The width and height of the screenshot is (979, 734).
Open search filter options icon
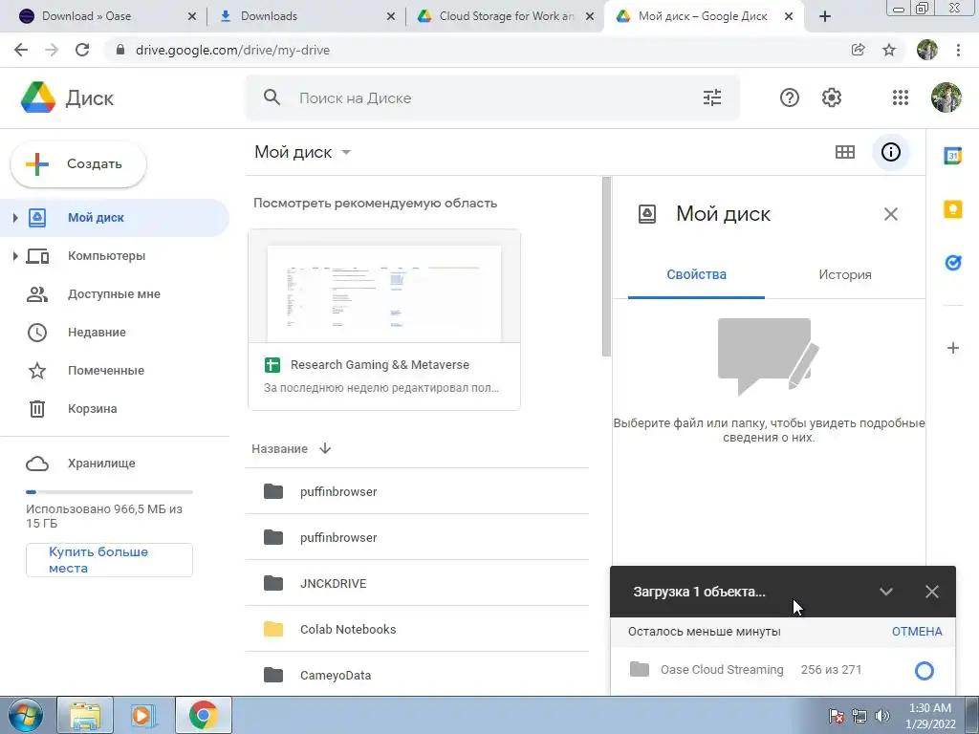711,97
